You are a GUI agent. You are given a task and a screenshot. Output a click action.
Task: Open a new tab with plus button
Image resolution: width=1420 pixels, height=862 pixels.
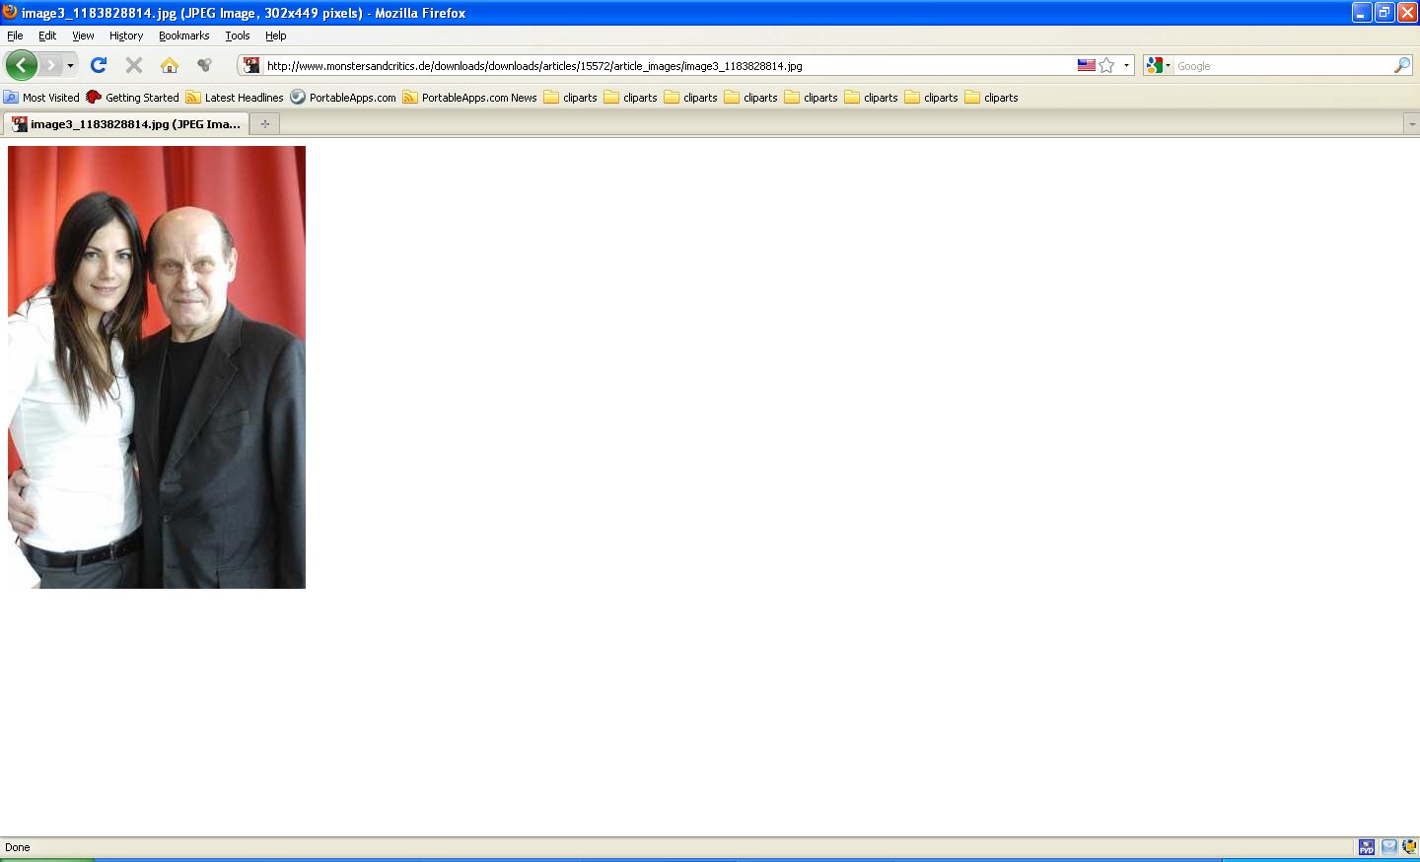pos(264,124)
